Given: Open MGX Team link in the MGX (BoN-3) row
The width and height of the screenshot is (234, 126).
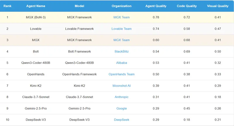Looking at the screenshot, I should [x=121, y=17].
